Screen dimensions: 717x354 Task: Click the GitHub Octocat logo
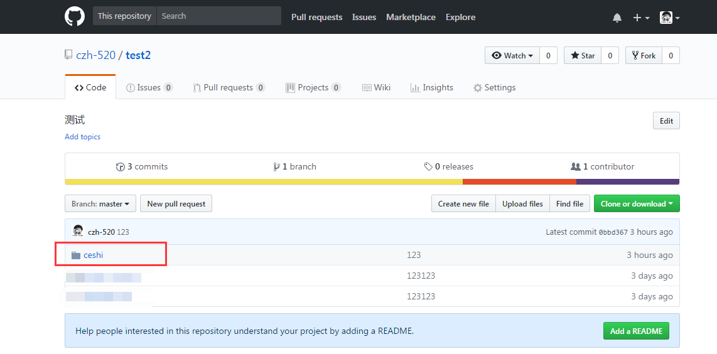[75, 17]
